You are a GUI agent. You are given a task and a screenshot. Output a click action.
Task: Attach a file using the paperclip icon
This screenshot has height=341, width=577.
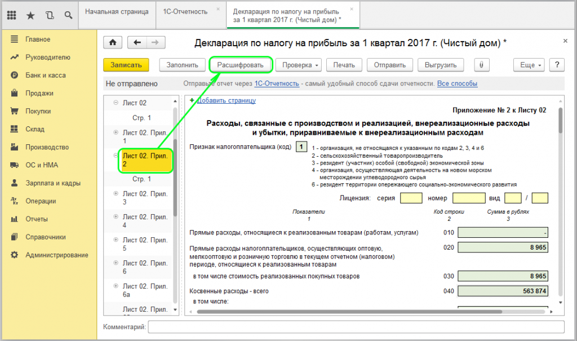click(482, 65)
